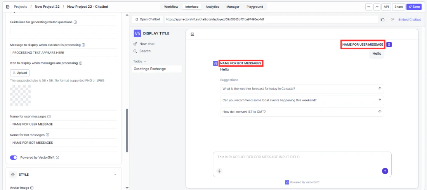Start a New chat
The image size is (427, 190).
[x=144, y=44]
